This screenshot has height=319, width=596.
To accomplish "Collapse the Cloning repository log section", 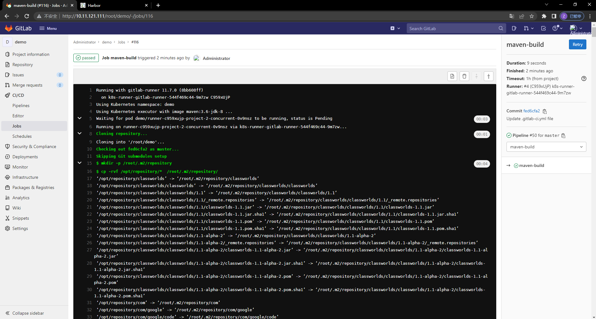I will coord(80,133).
